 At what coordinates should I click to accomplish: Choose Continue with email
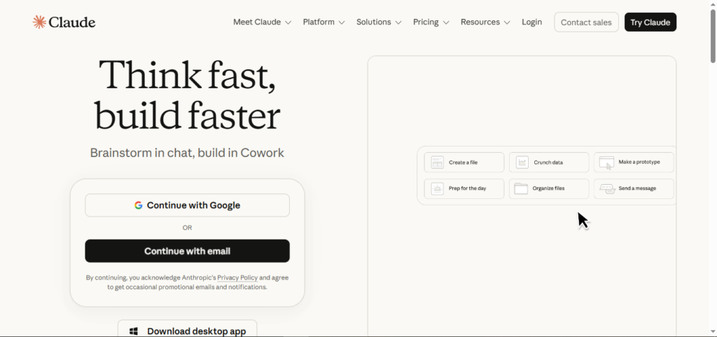(187, 251)
